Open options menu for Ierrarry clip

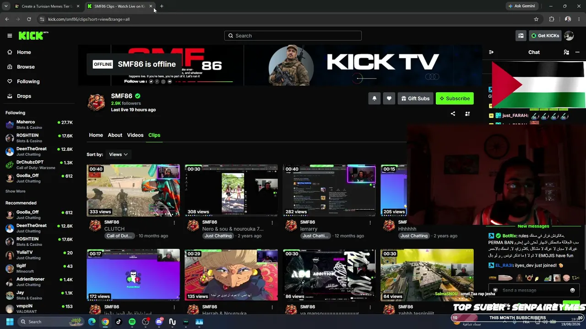click(x=370, y=223)
